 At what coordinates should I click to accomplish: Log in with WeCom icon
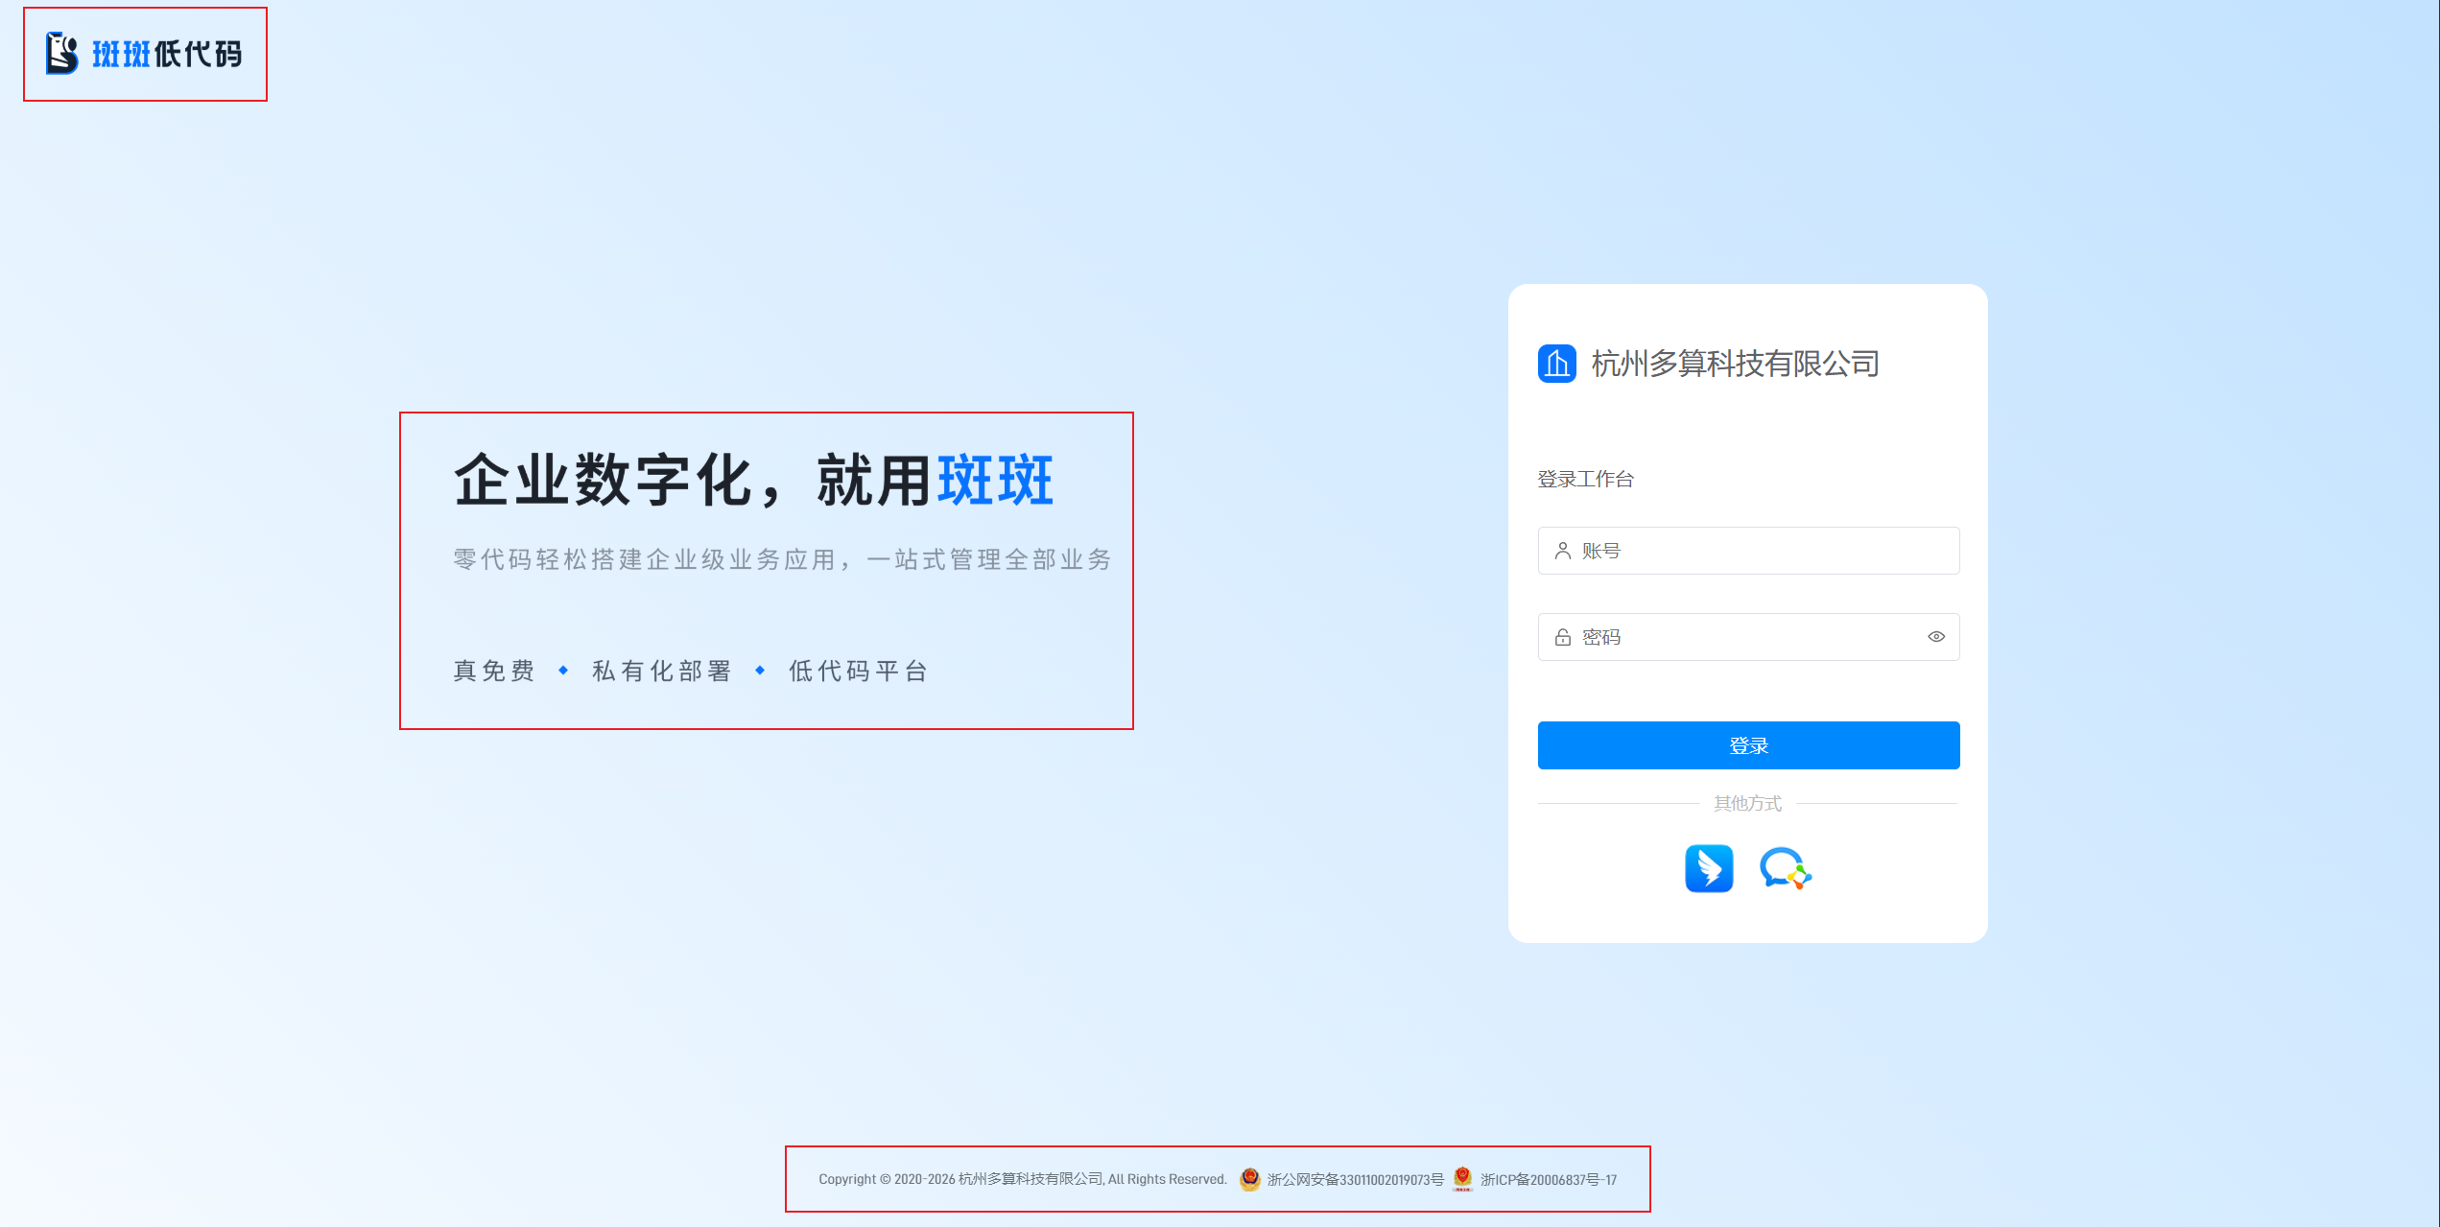[x=1785, y=868]
